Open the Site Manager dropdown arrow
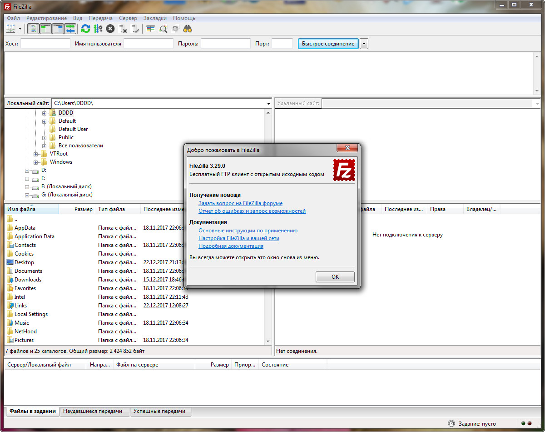This screenshot has height=432, width=545. (20, 29)
